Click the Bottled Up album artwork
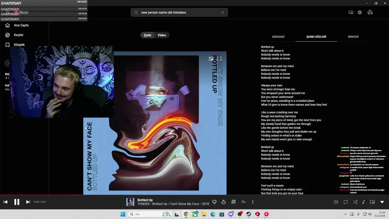This screenshot has width=389, height=219. tap(155, 123)
